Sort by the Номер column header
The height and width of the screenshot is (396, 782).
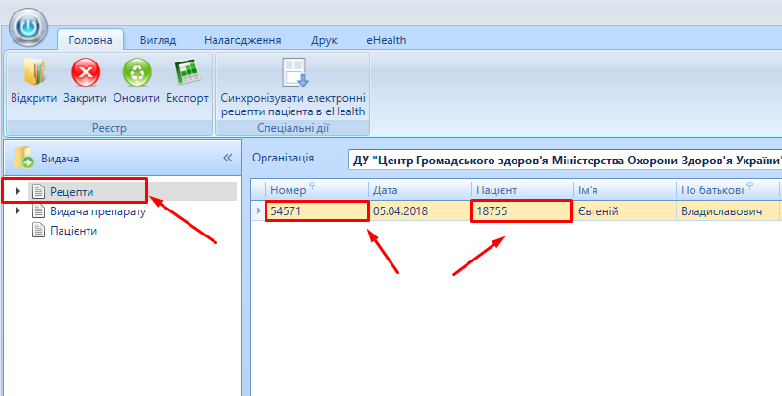(317, 190)
